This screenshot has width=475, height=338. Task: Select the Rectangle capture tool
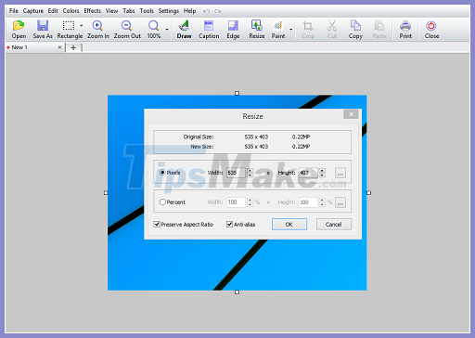[x=69, y=26]
